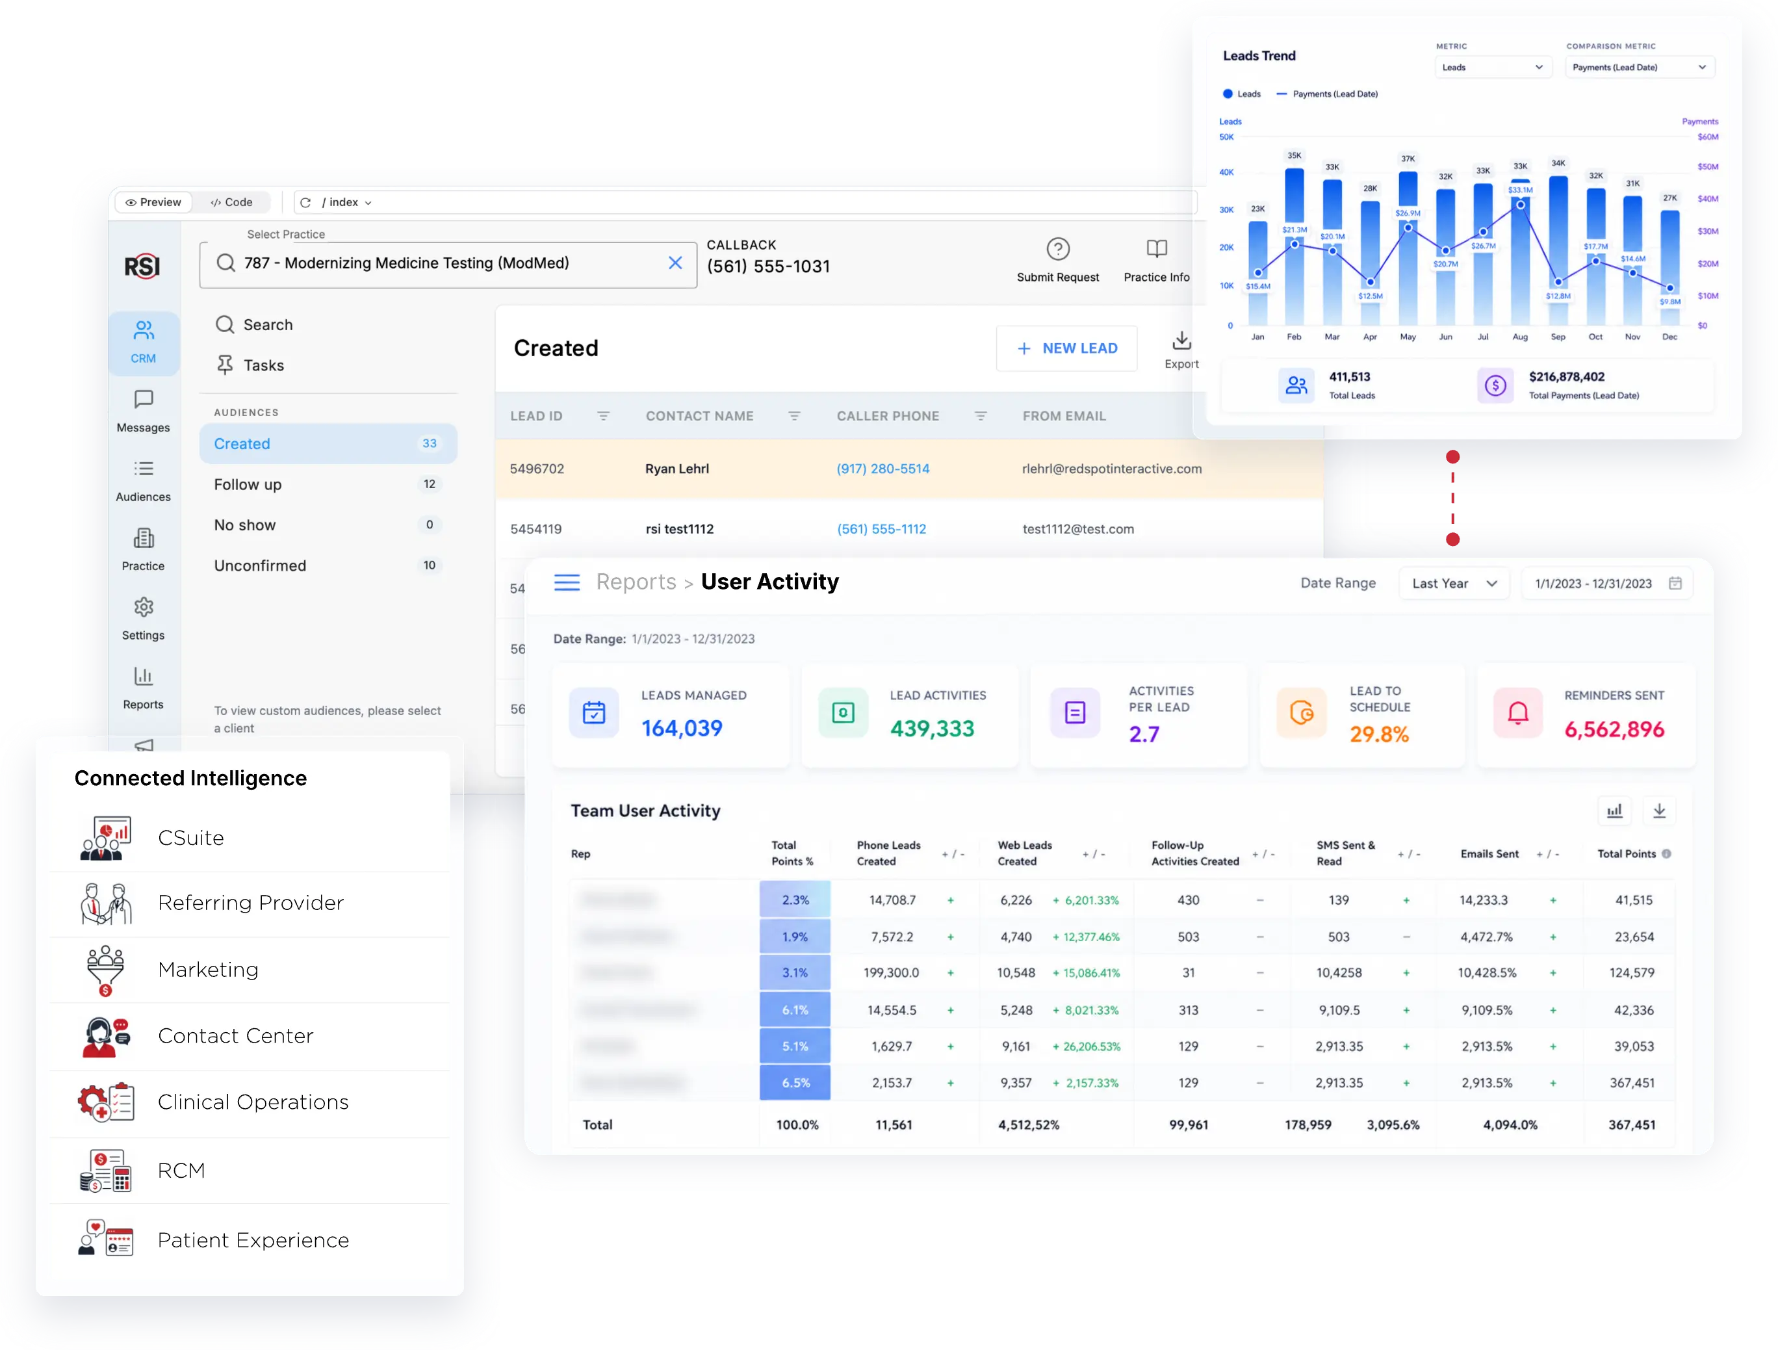Click the Select Practice search field

pos(448,265)
